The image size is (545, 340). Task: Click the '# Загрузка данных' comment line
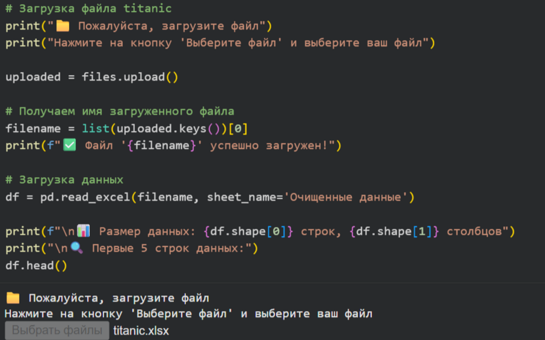click(65, 180)
